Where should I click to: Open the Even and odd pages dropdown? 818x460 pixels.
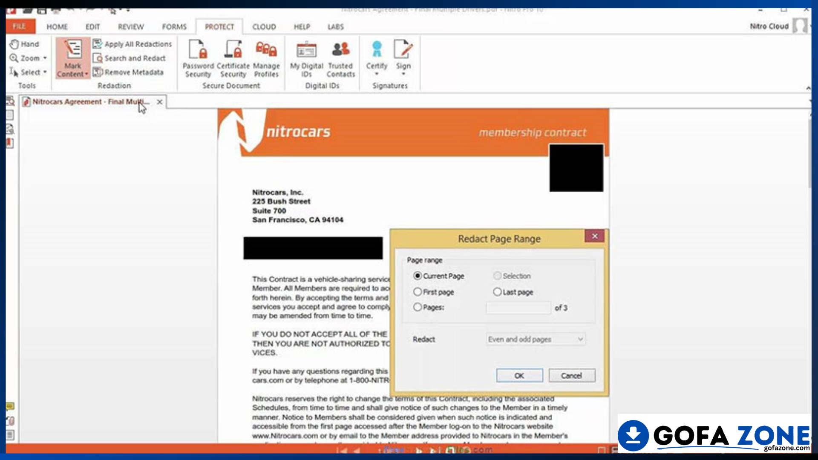536,339
